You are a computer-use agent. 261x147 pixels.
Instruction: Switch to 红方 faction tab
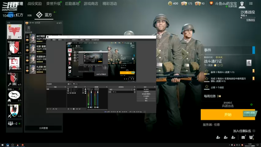pos(19,15)
